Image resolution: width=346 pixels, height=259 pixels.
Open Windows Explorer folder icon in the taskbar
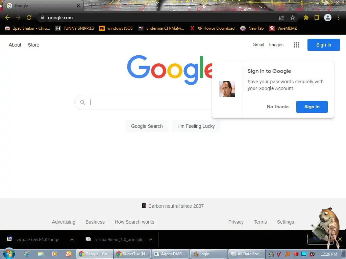tap(41, 254)
